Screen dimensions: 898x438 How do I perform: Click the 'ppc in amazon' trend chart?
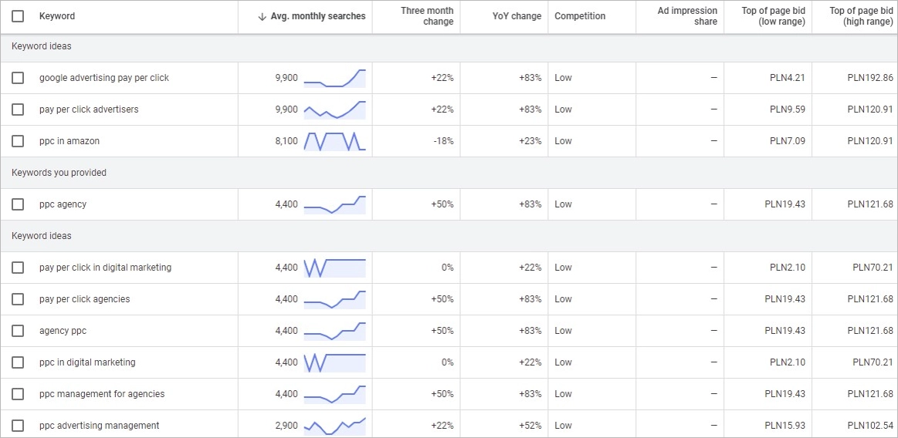[334, 141]
